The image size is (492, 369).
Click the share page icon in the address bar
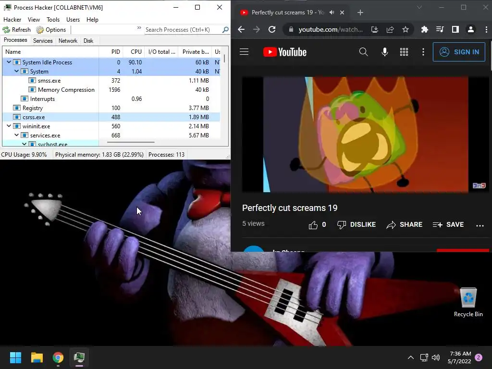click(x=390, y=29)
